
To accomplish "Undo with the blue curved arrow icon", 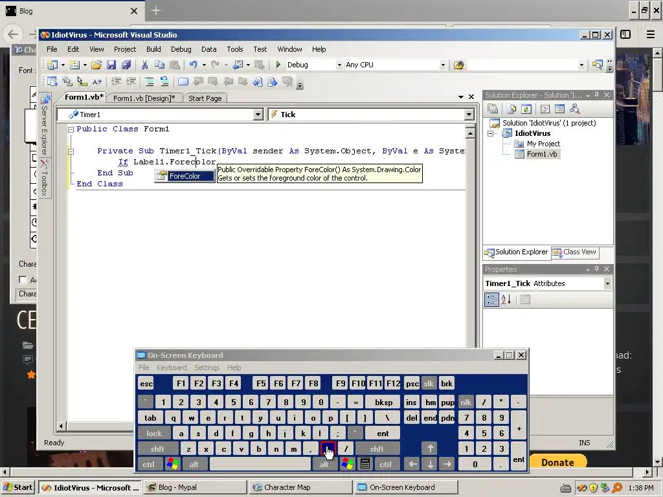I will click(x=193, y=65).
